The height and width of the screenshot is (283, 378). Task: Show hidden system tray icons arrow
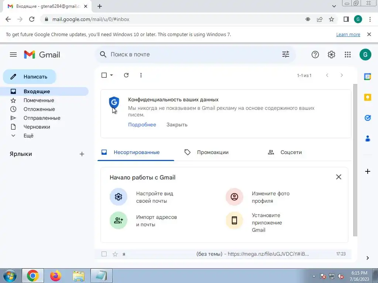coord(314,276)
